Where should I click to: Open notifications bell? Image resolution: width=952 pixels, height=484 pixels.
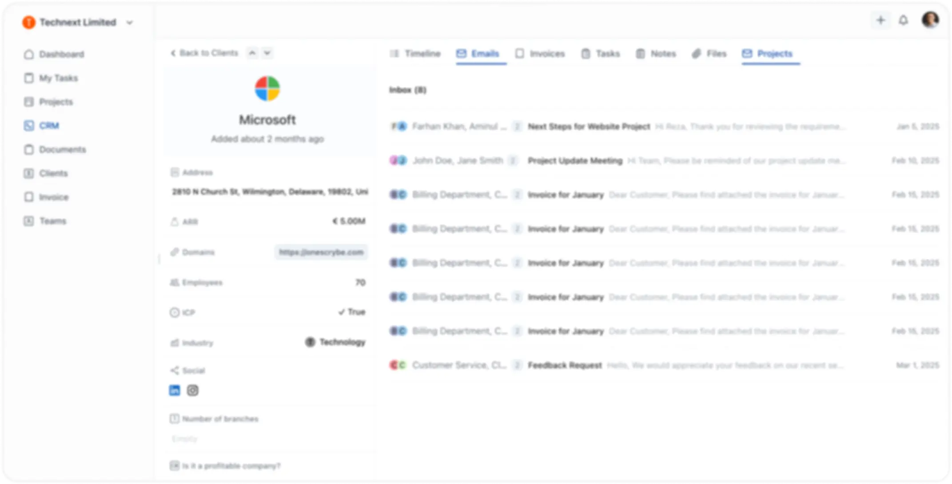(x=903, y=20)
